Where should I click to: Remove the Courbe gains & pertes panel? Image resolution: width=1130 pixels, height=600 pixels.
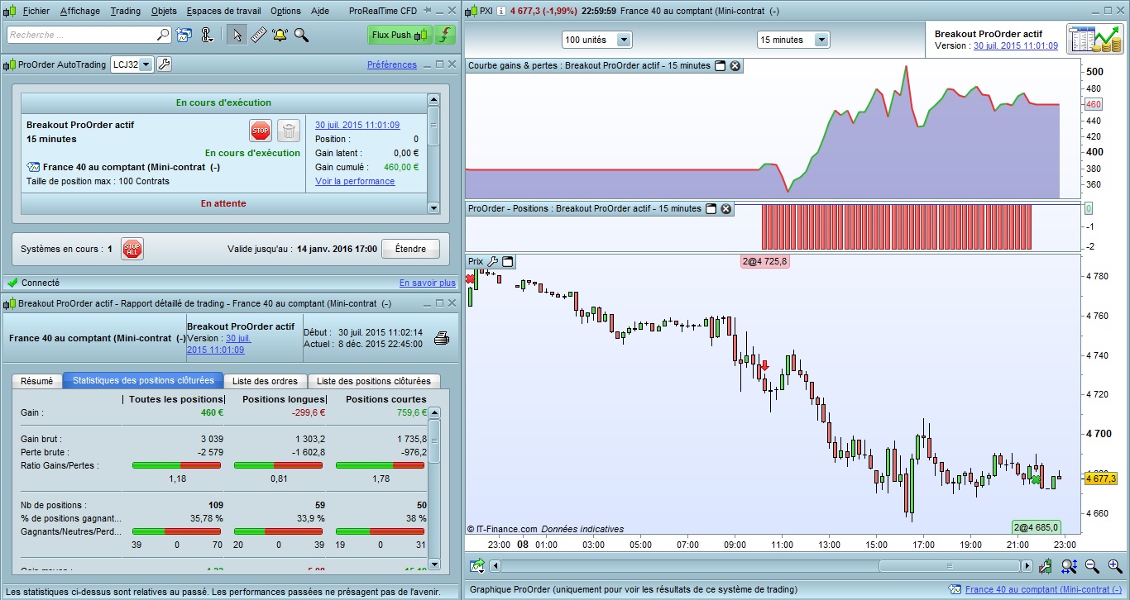pyautogui.click(x=735, y=65)
